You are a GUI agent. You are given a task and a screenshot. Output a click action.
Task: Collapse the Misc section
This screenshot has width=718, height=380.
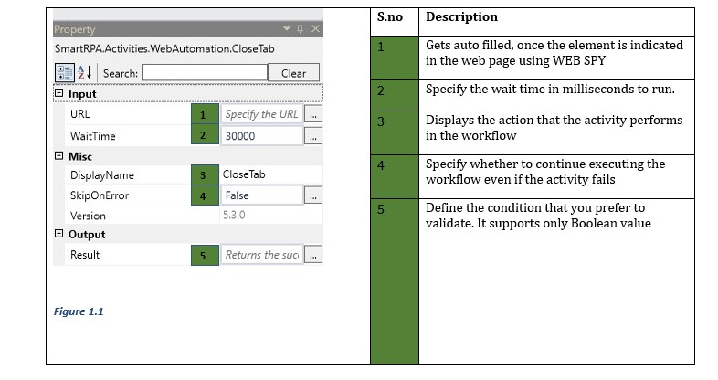pyautogui.click(x=59, y=155)
